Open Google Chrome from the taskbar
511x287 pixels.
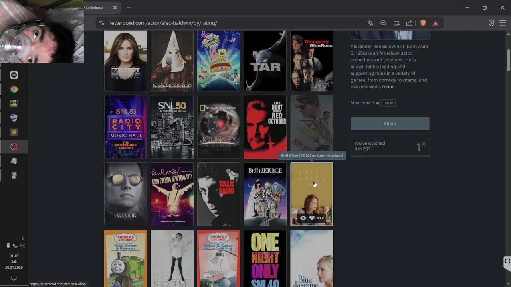[x=14, y=89]
